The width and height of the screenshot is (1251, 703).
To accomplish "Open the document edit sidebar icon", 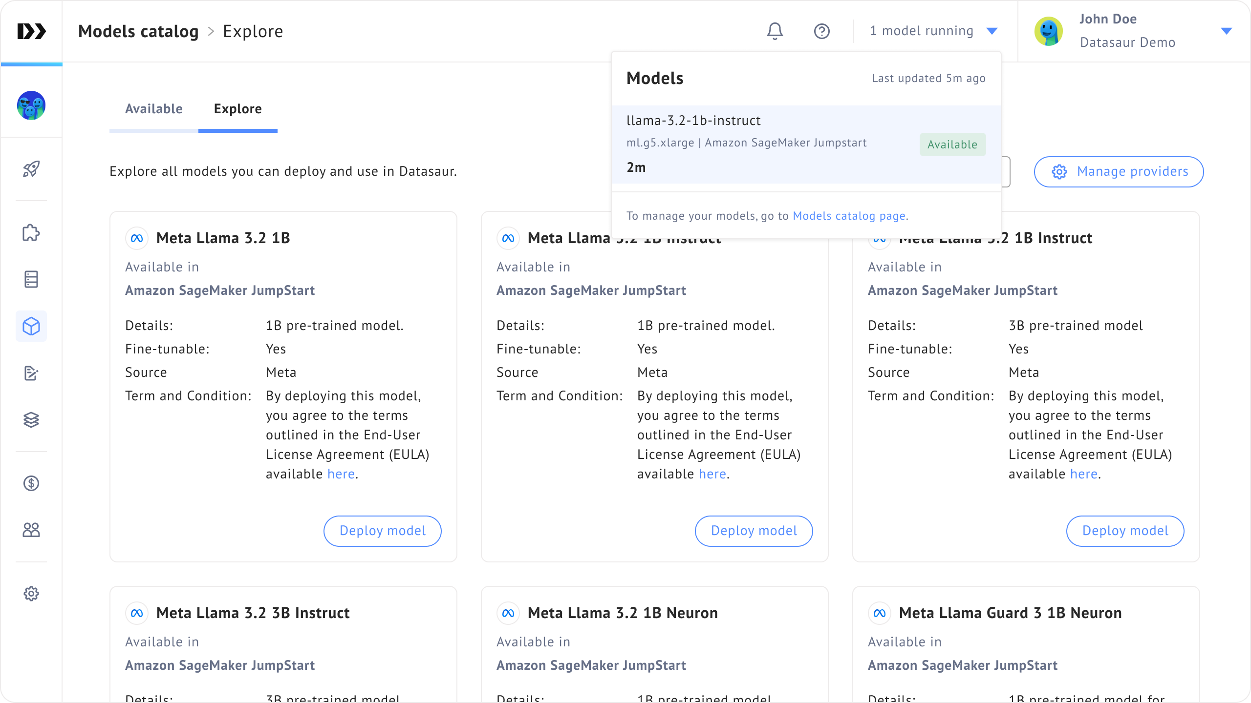I will pos(31,373).
